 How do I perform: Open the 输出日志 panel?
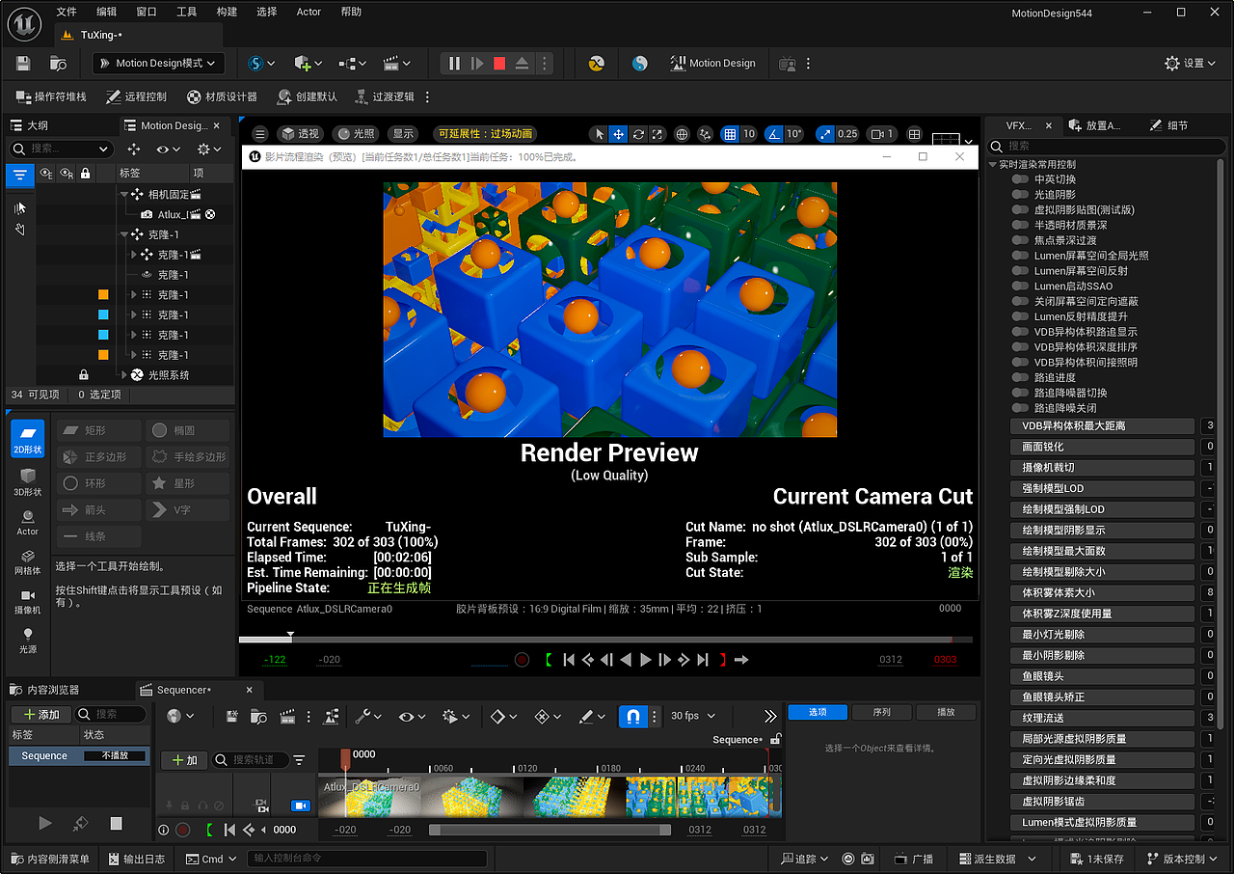click(x=136, y=859)
